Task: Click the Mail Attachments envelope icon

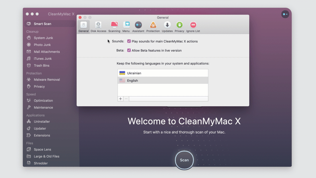Action: coord(29,51)
